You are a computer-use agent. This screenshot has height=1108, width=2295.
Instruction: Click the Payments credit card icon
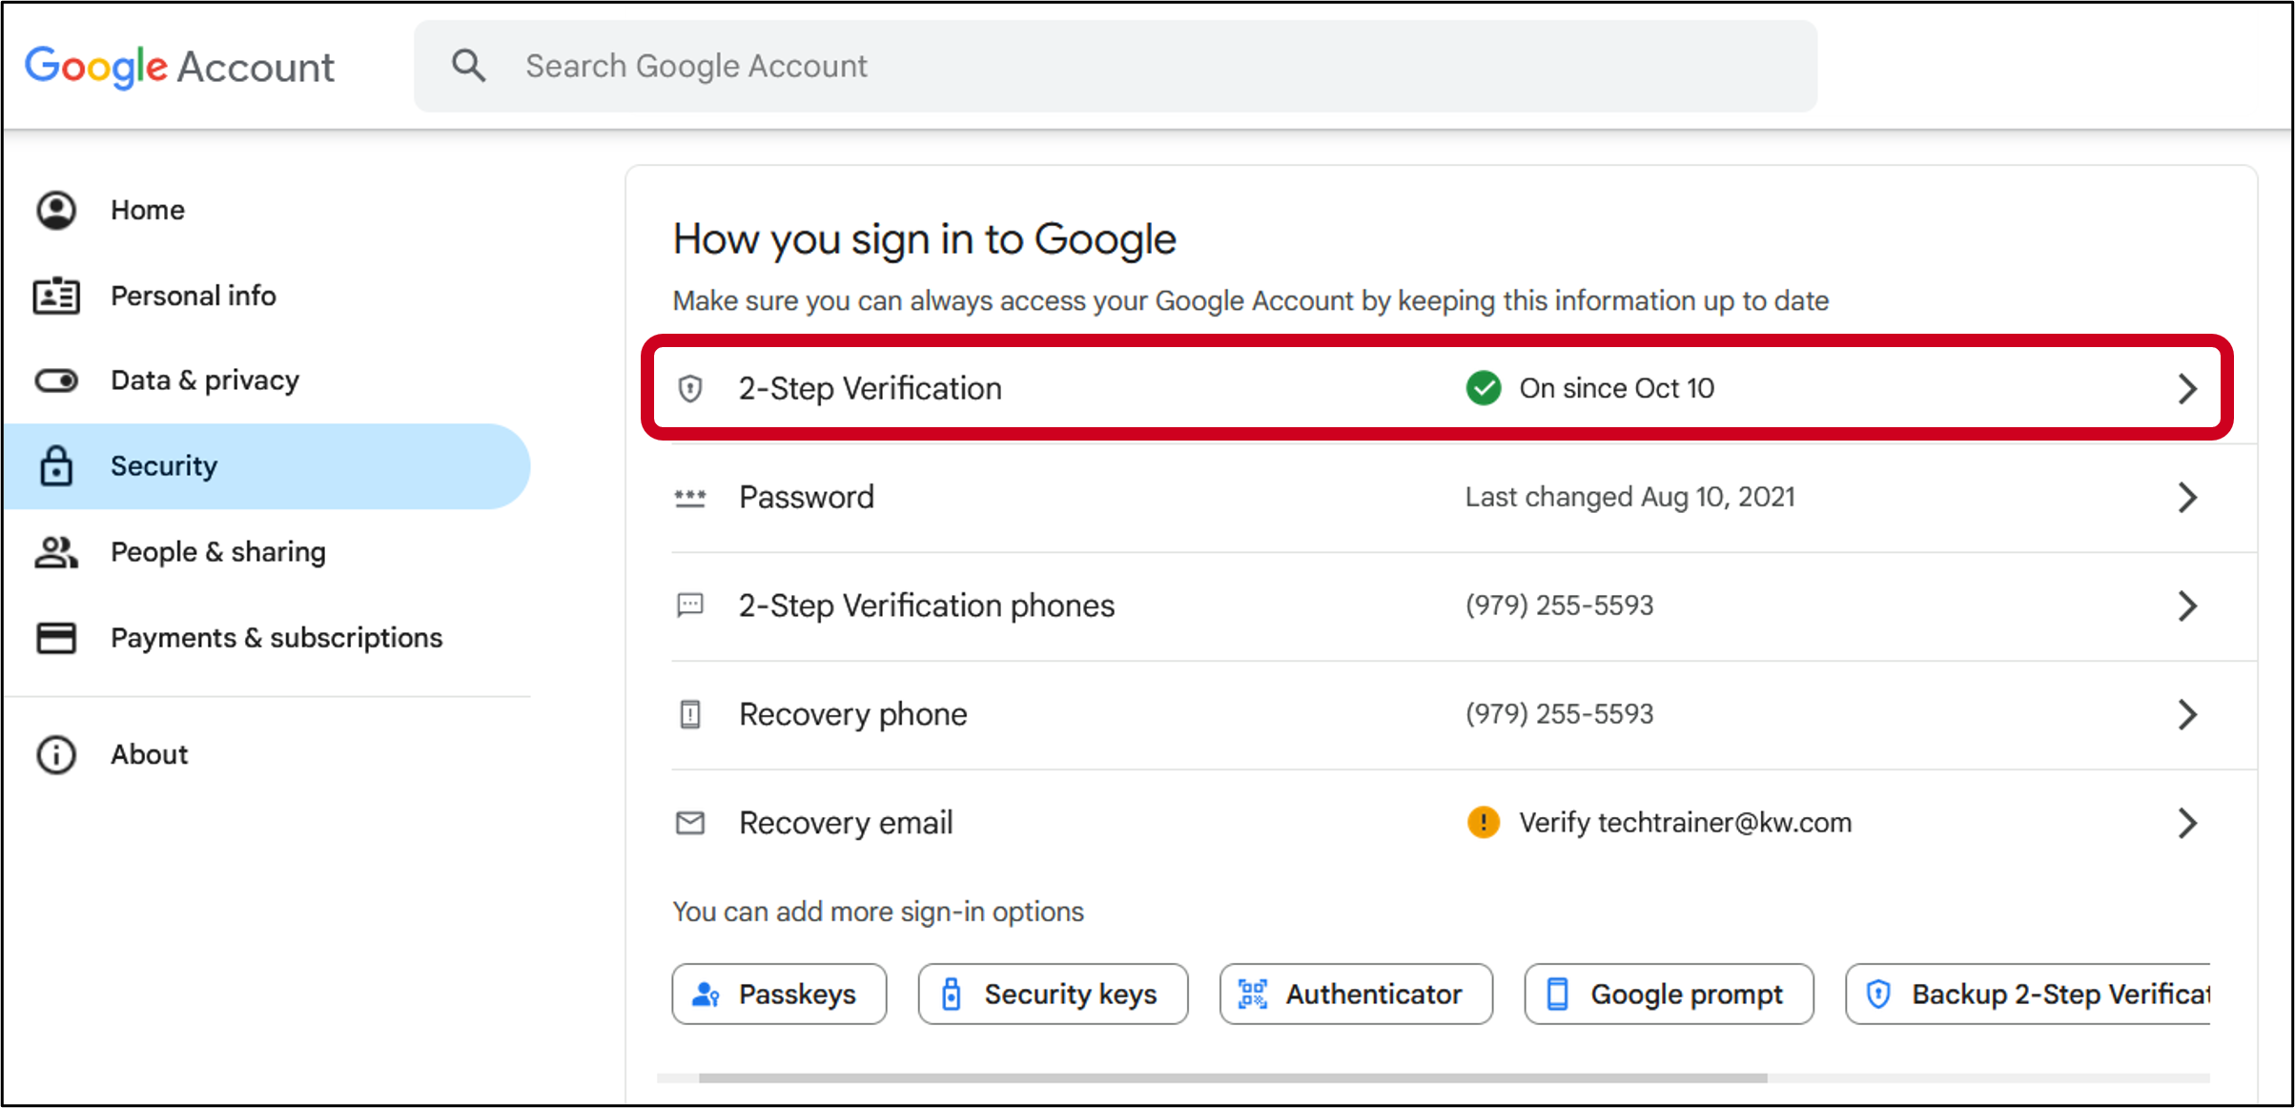click(56, 638)
